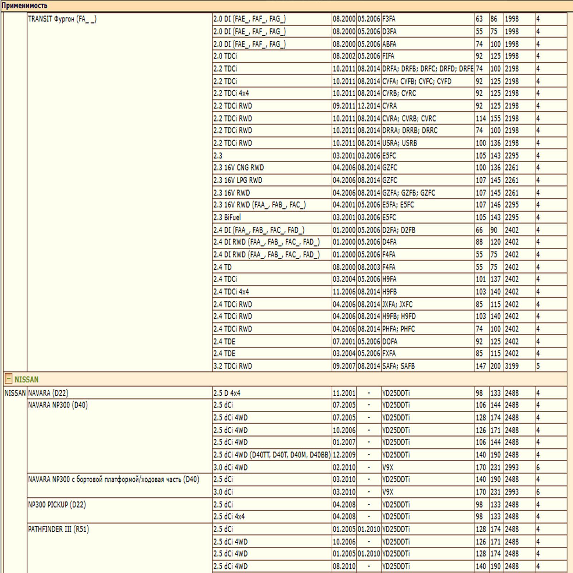
Task: Click the green NISSAN section heading
Action: pyautogui.click(x=27, y=379)
